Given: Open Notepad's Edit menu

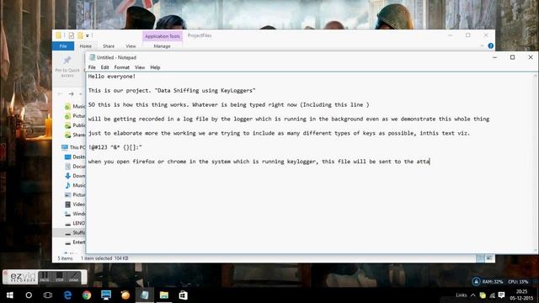Looking at the screenshot, I should [x=104, y=67].
